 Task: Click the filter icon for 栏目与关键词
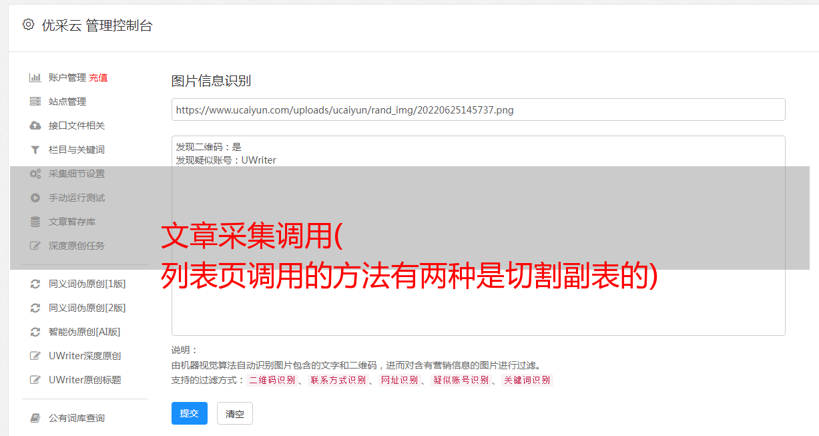pos(35,150)
